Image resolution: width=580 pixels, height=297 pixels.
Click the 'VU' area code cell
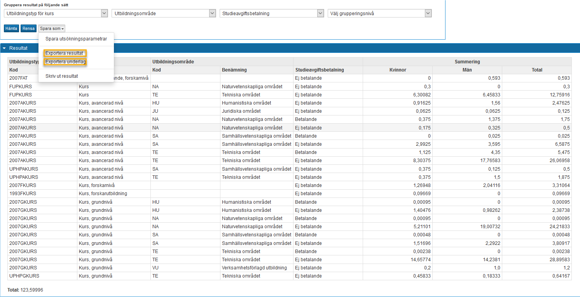(185, 268)
